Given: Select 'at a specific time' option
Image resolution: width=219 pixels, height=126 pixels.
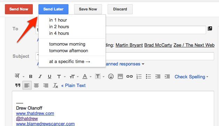Looking at the screenshot, I should (70, 62).
